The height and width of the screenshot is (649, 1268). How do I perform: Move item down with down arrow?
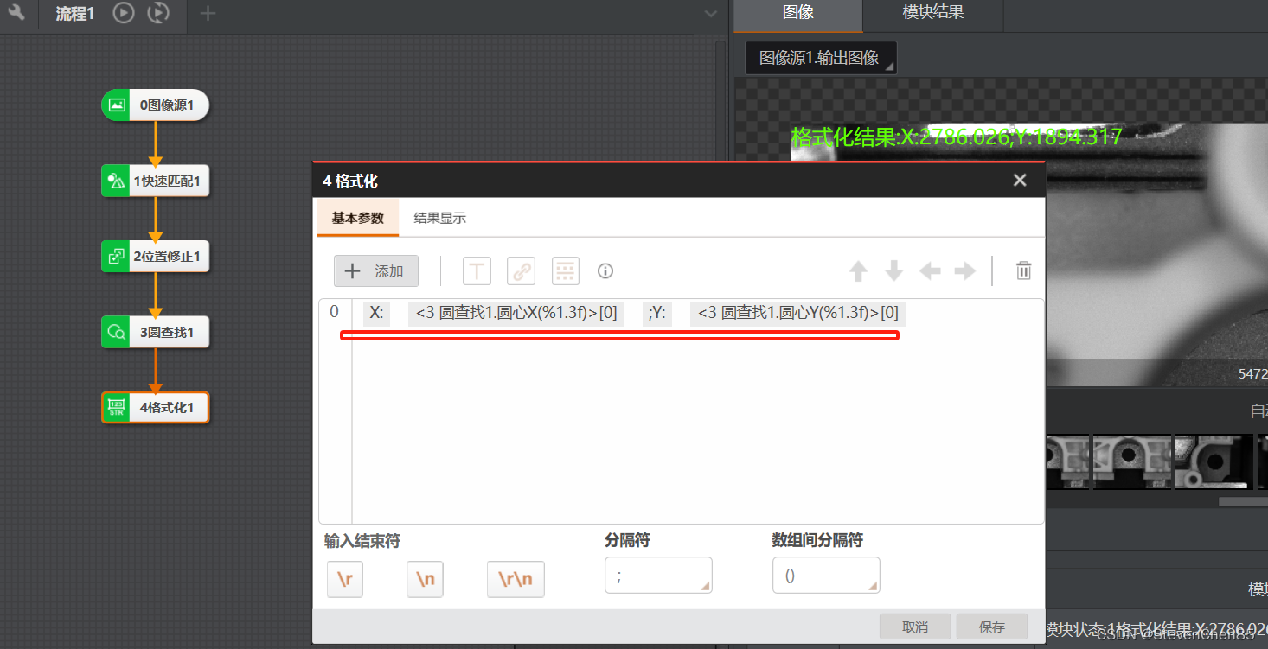893,271
